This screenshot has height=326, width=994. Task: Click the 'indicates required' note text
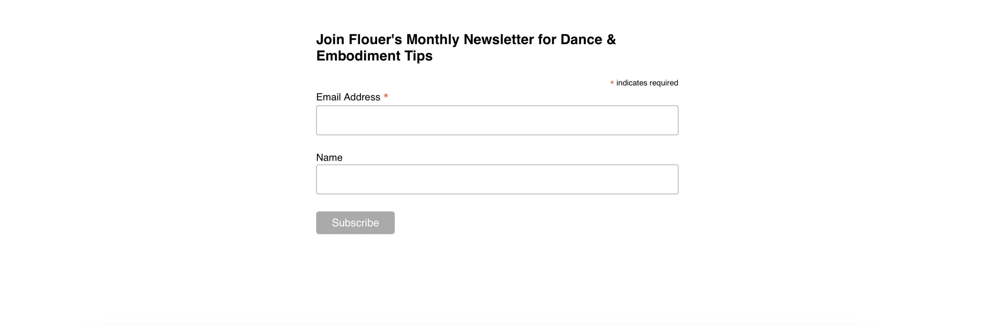(647, 83)
